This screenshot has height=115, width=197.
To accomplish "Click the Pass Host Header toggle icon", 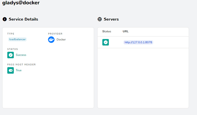I will point(11,70).
